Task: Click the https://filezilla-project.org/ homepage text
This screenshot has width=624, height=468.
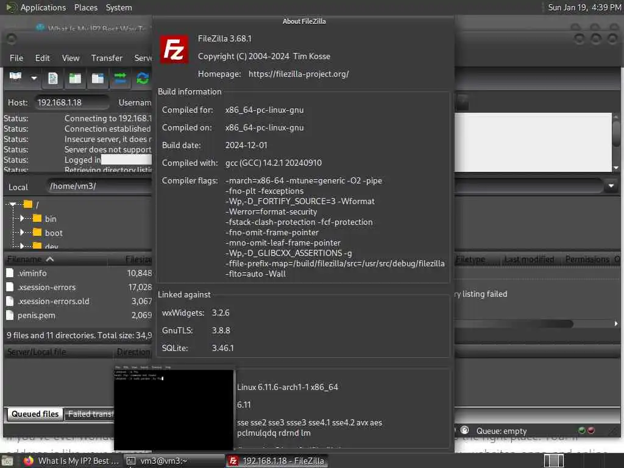Action: [299, 74]
